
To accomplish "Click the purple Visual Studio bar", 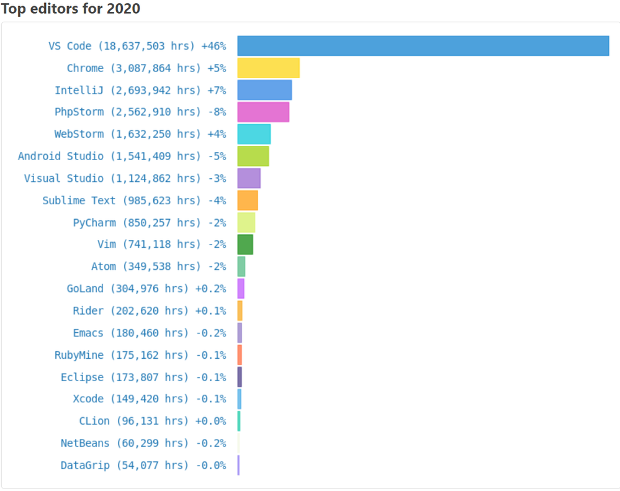I will click(x=249, y=178).
